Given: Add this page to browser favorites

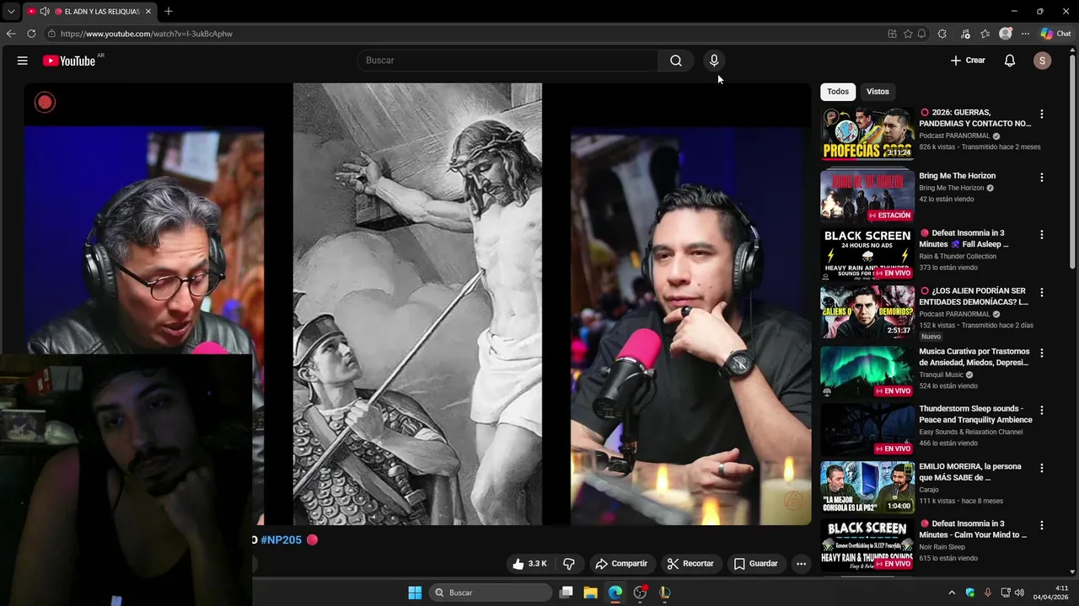Looking at the screenshot, I should pyautogui.click(x=908, y=34).
